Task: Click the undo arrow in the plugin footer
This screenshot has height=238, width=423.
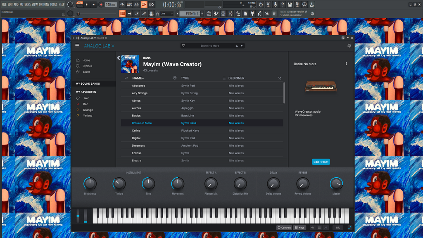Action: pyautogui.click(x=312, y=228)
